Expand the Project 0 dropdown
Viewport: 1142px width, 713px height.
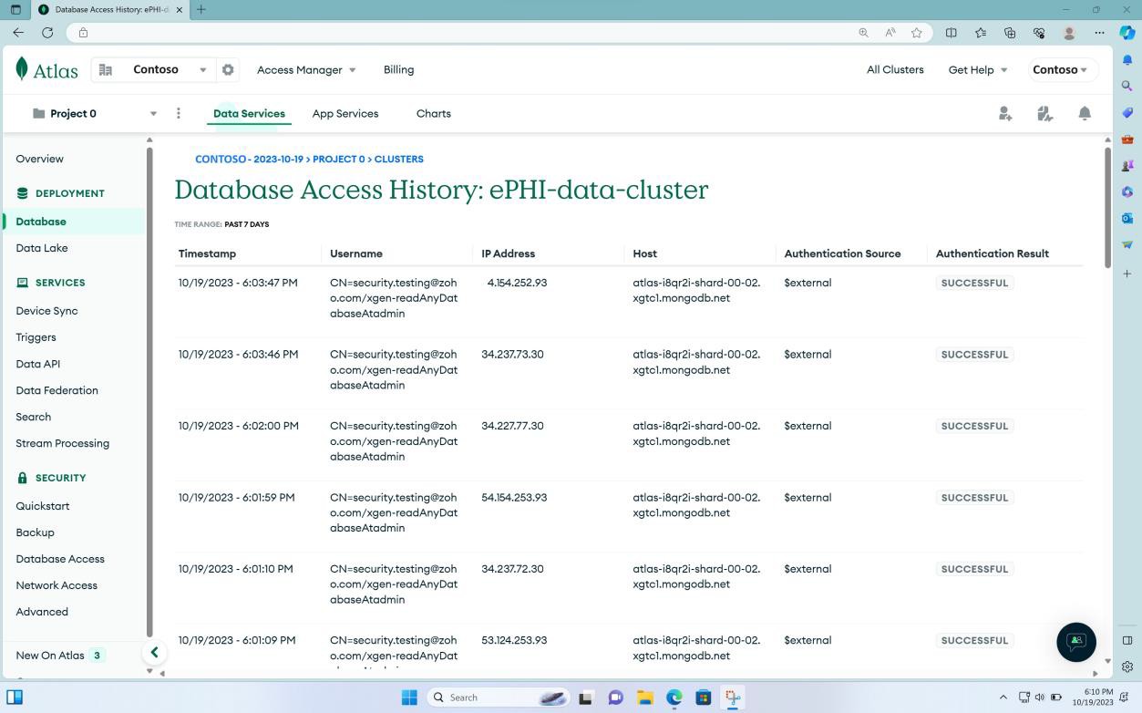click(x=153, y=113)
